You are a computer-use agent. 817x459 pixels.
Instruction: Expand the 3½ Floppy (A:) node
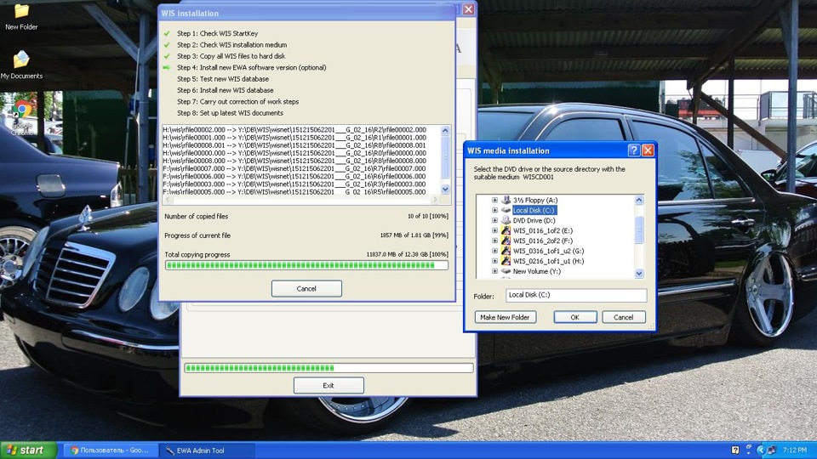(x=494, y=200)
